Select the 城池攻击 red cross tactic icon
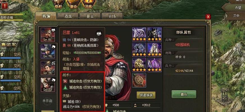Viewport: 245px width, 112px height. (65, 81)
